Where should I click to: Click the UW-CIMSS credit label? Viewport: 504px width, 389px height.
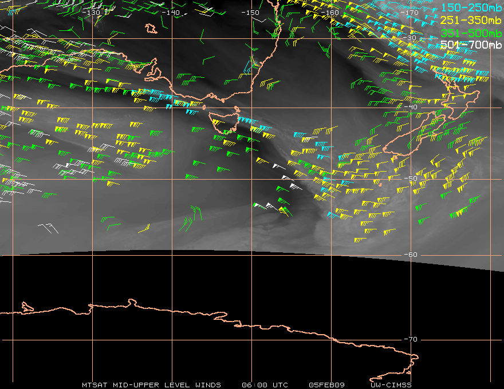(391, 385)
